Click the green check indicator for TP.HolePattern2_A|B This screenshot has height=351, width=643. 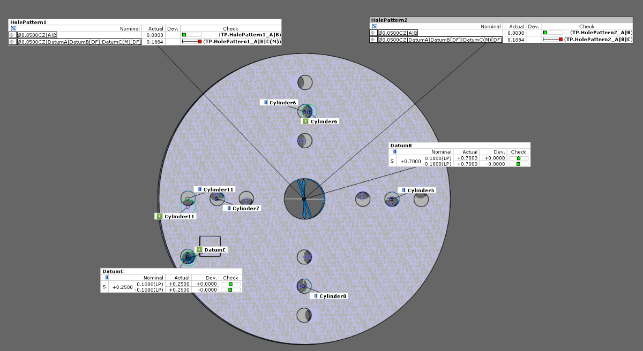point(545,33)
